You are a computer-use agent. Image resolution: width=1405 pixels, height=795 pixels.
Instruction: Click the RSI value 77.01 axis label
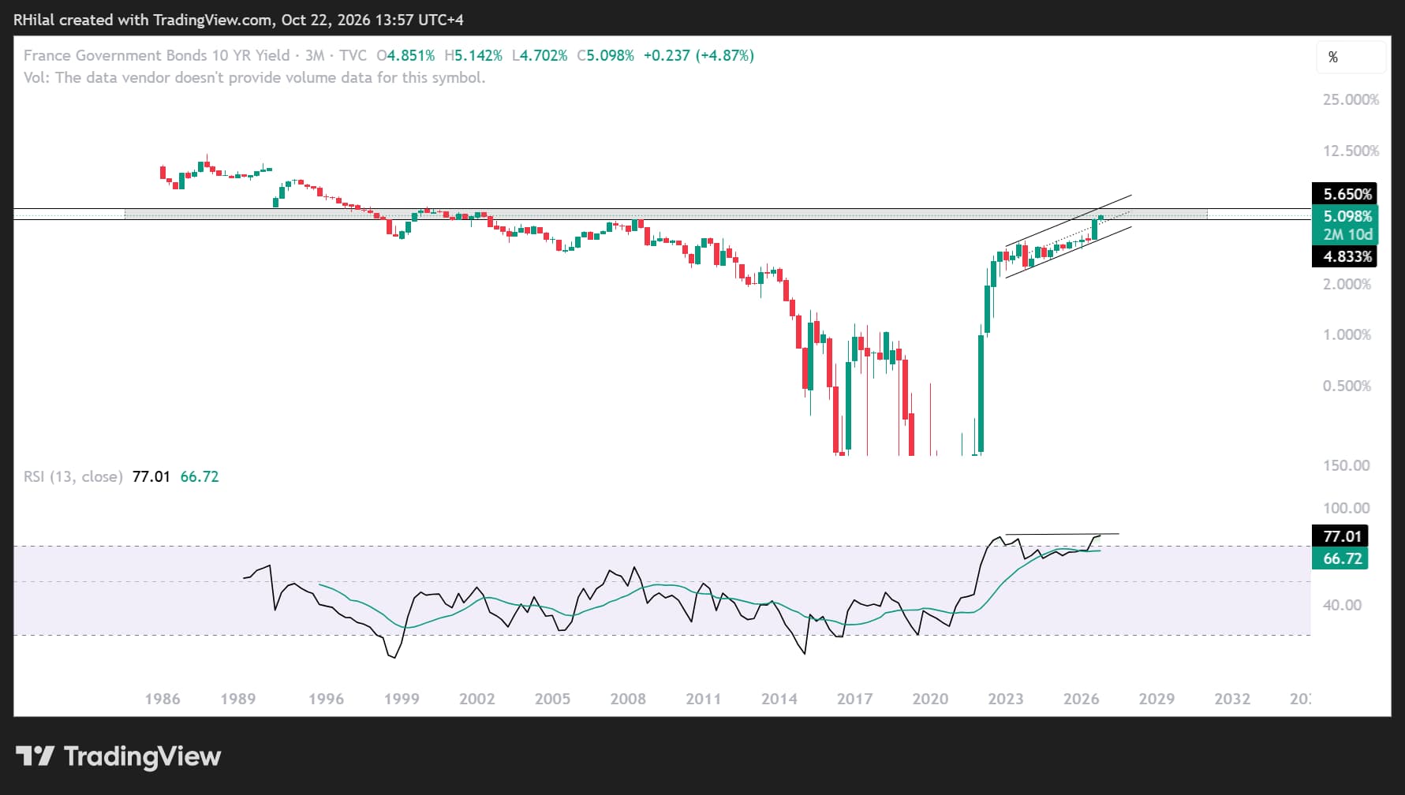coord(1340,536)
